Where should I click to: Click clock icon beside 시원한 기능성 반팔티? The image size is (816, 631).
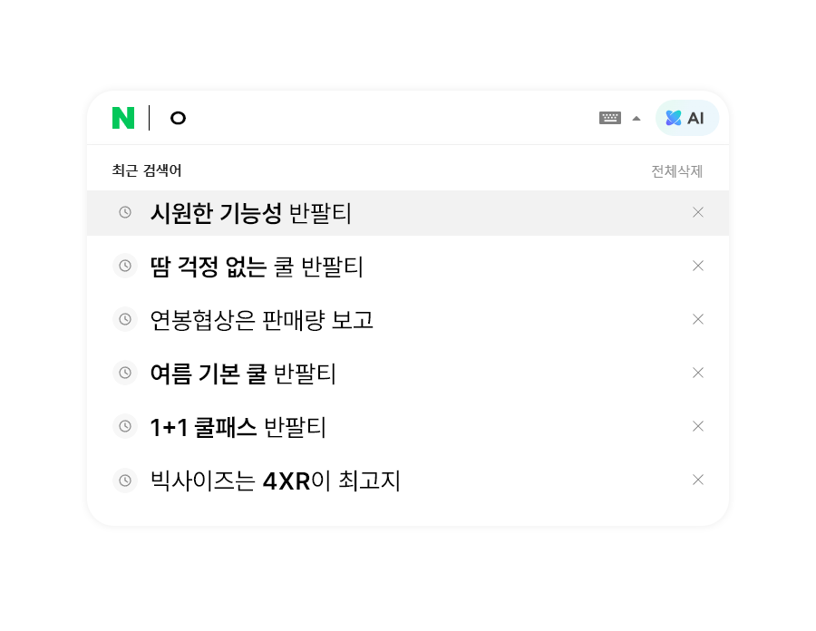click(125, 212)
